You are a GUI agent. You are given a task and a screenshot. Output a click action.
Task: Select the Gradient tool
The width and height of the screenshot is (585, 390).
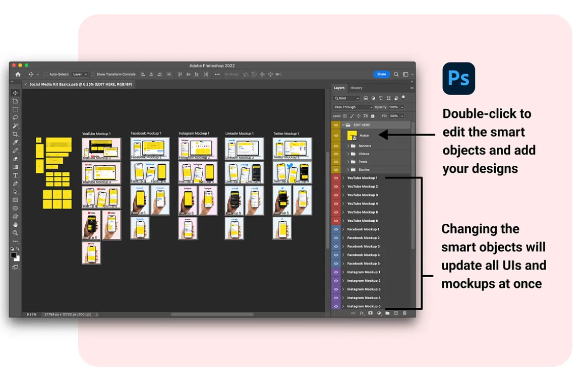[15, 167]
